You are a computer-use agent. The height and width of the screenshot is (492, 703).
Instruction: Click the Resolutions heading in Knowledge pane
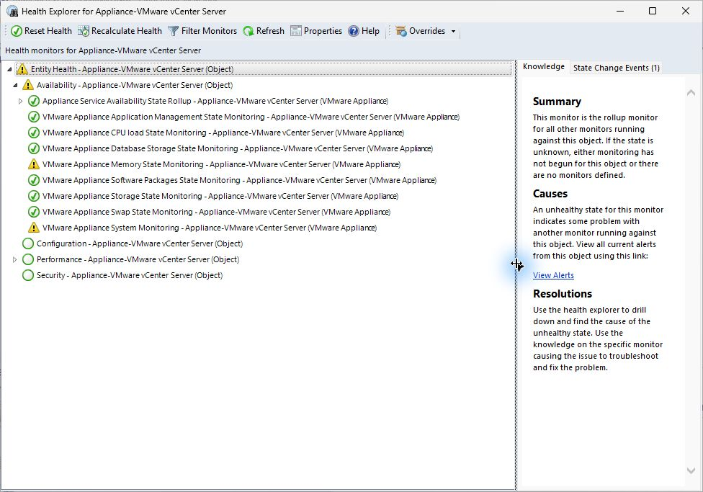563,294
